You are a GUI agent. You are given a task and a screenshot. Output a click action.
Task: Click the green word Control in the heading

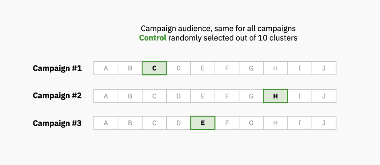(153, 38)
